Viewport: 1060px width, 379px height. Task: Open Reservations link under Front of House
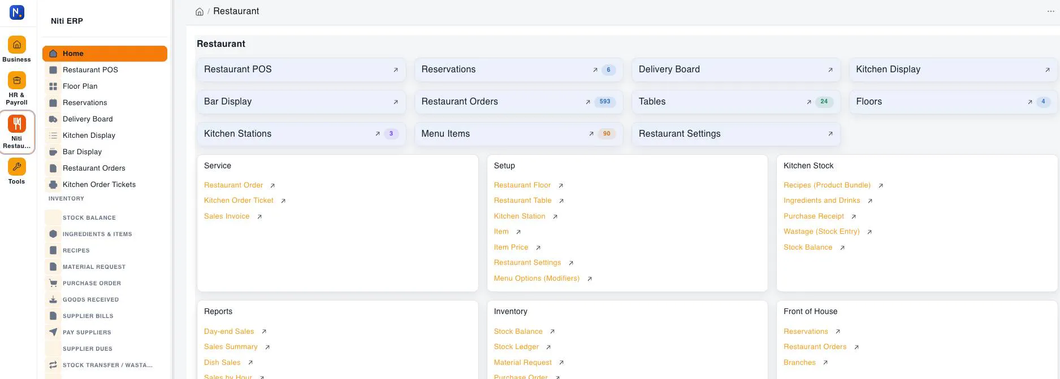[x=806, y=332]
